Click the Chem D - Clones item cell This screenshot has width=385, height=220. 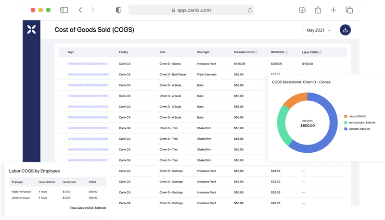point(170,64)
